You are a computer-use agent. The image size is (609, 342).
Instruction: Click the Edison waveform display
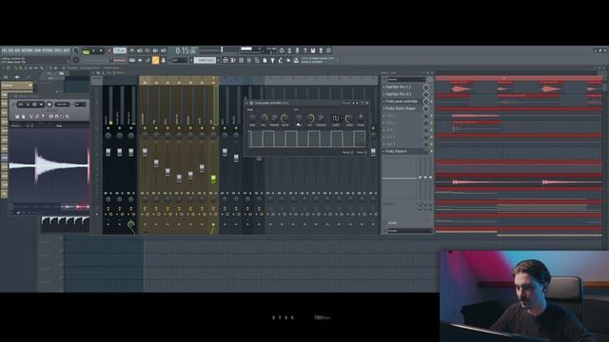point(49,165)
